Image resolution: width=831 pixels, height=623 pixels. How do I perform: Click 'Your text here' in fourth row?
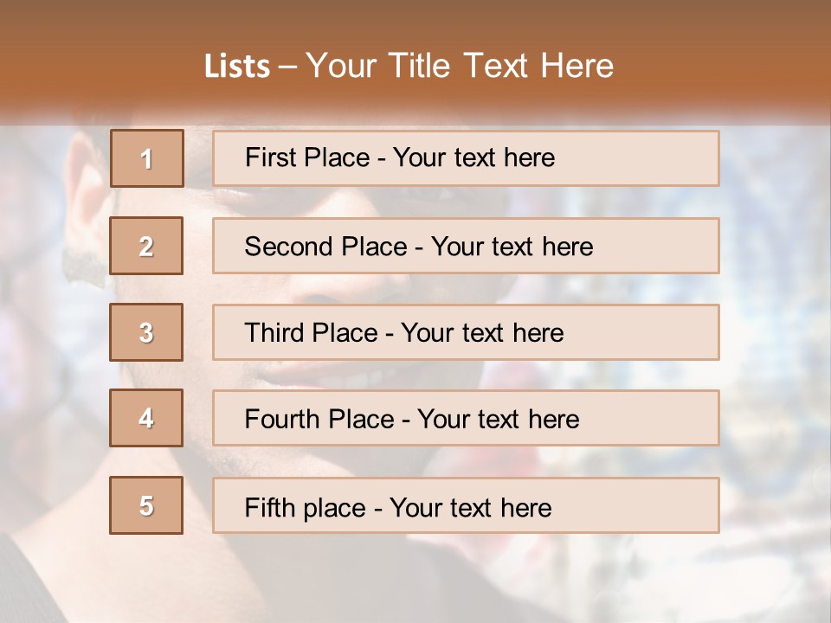pyautogui.click(x=499, y=419)
